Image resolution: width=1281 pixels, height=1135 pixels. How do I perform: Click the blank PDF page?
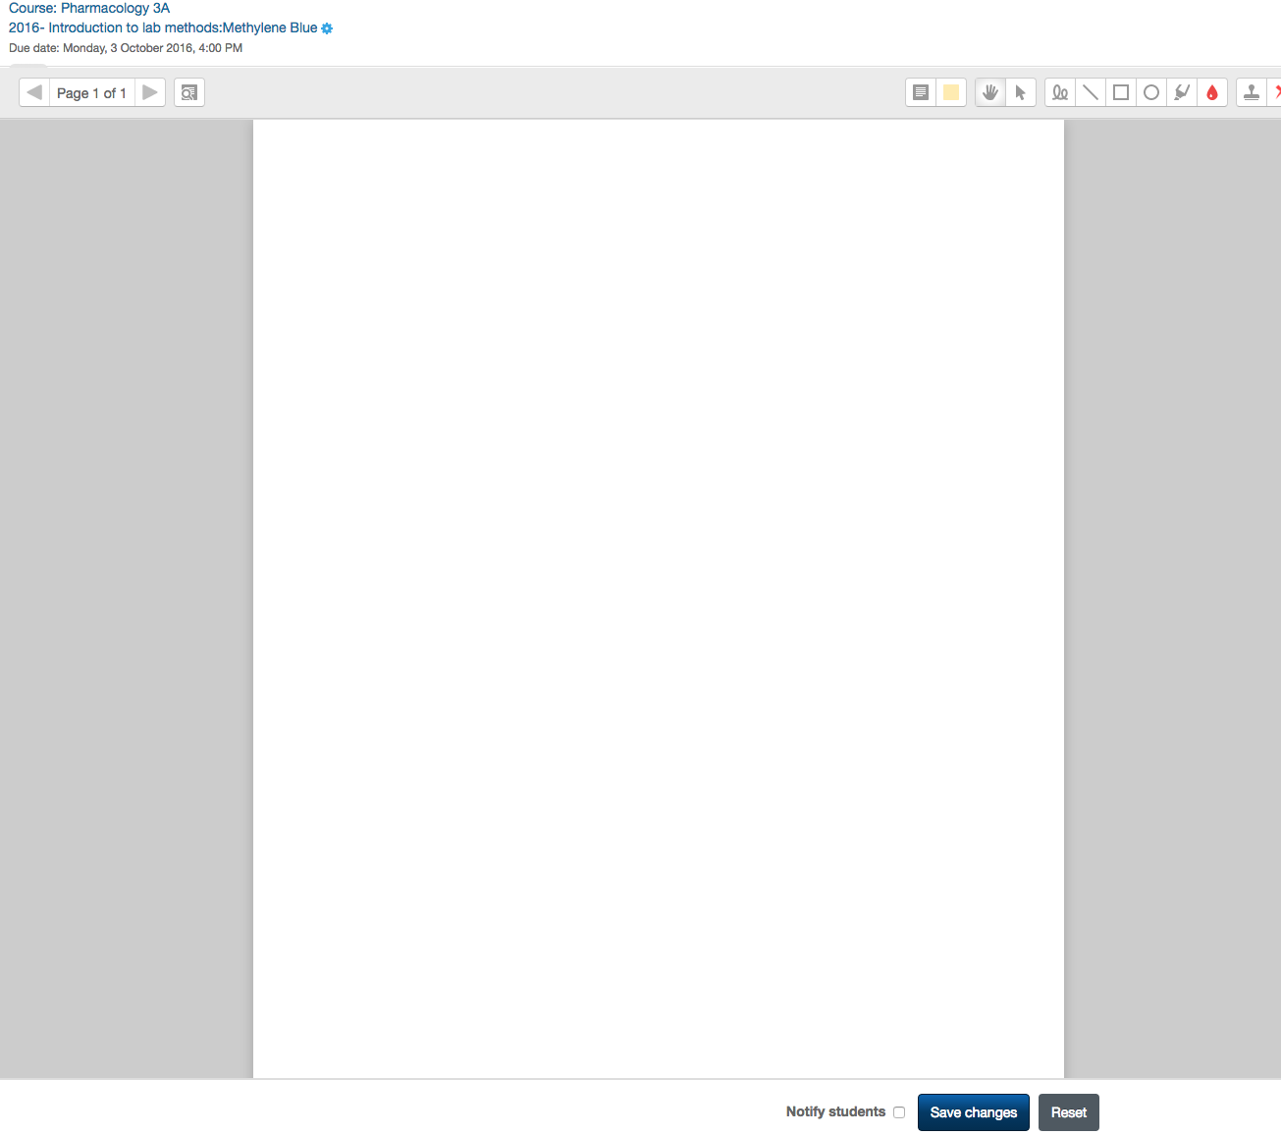(x=659, y=599)
